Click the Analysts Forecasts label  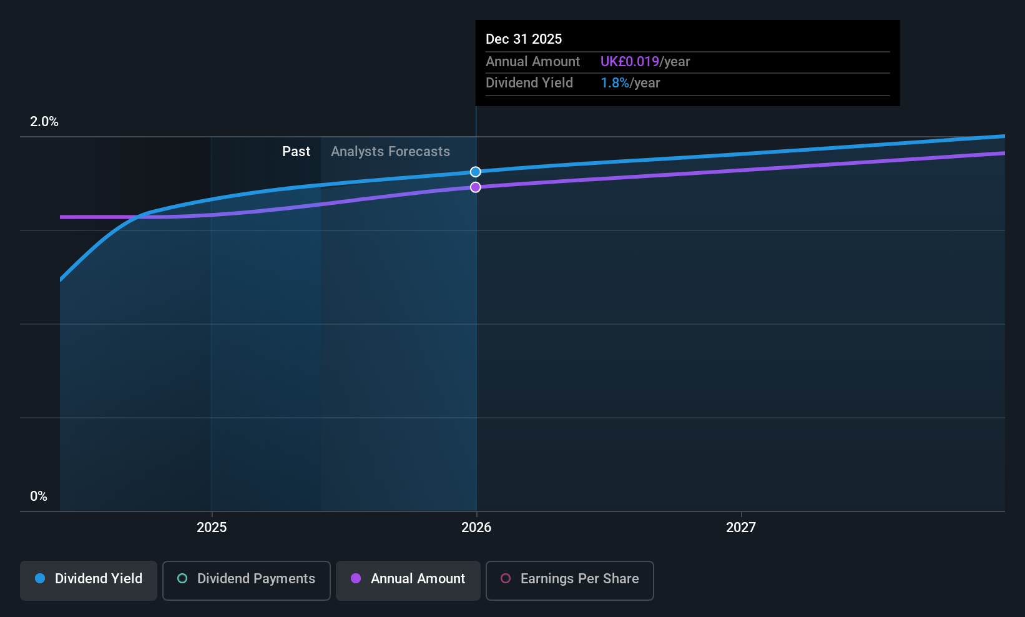(x=390, y=151)
